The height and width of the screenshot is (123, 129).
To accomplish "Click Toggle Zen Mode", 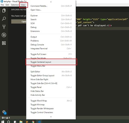I will [51, 58].
